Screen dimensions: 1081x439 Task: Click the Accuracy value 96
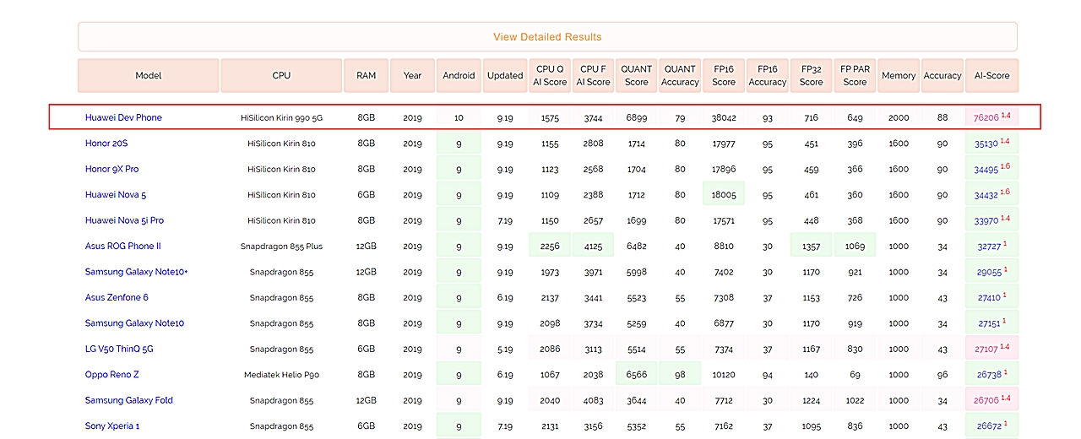point(942,375)
